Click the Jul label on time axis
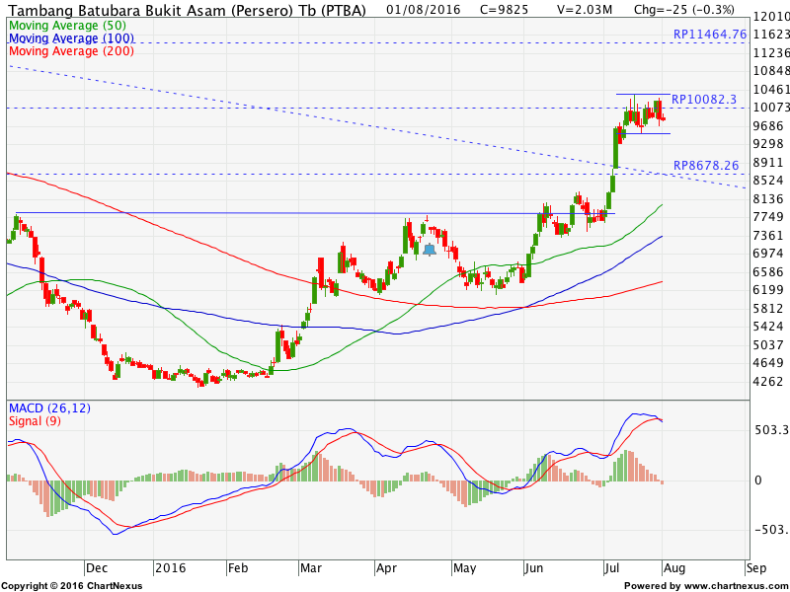This screenshot has width=790, height=592. pyautogui.click(x=611, y=568)
